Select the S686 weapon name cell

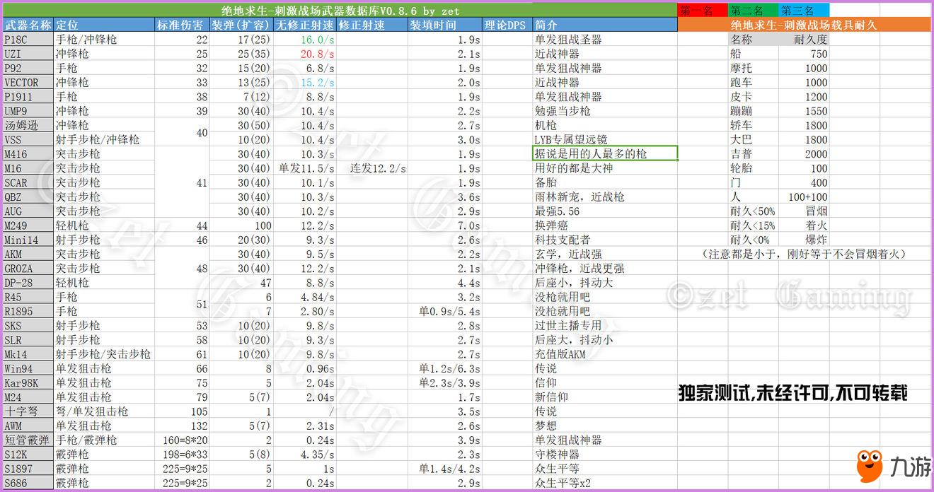click(x=28, y=483)
